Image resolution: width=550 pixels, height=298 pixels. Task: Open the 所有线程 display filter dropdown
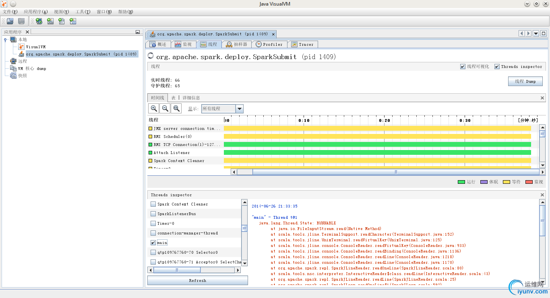pyautogui.click(x=240, y=109)
